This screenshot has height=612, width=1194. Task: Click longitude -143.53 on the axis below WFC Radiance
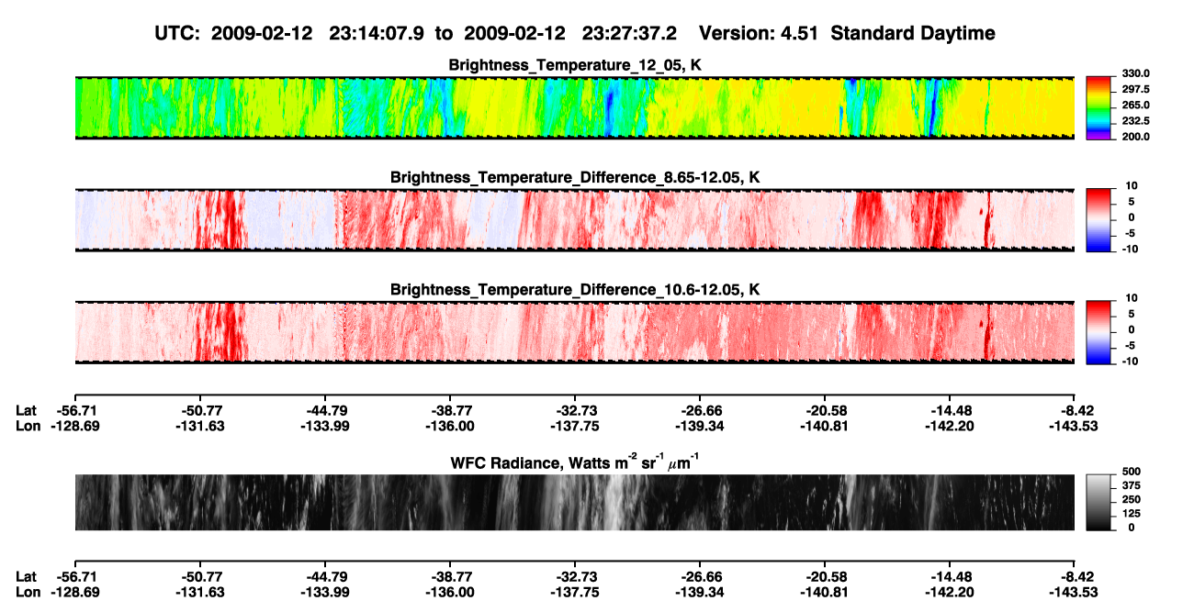click(1075, 592)
